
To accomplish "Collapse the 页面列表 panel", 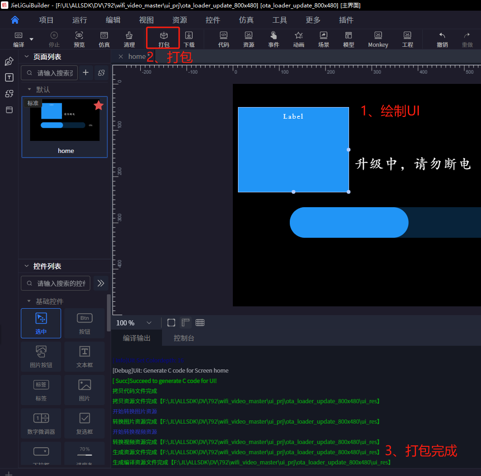I will coord(27,57).
